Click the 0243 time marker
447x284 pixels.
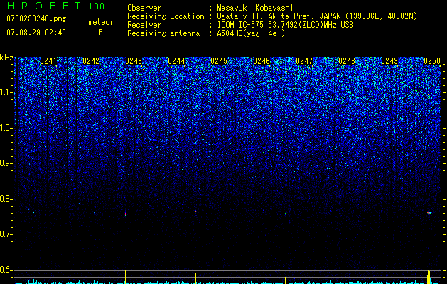[134, 61]
